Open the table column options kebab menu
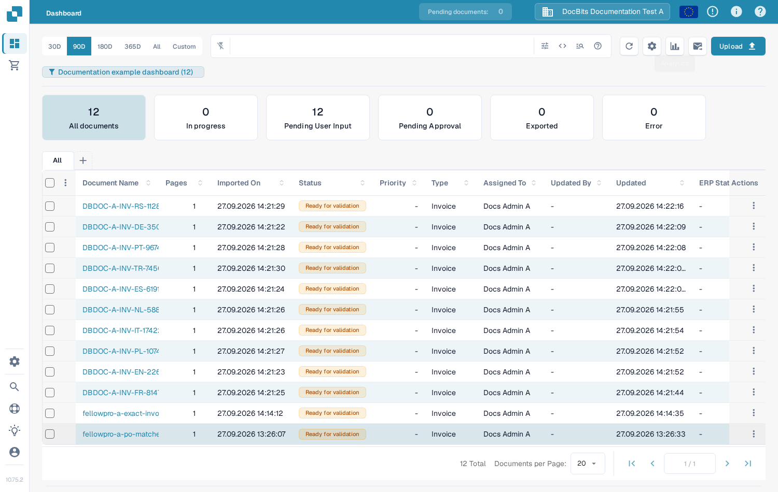 [x=65, y=183]
